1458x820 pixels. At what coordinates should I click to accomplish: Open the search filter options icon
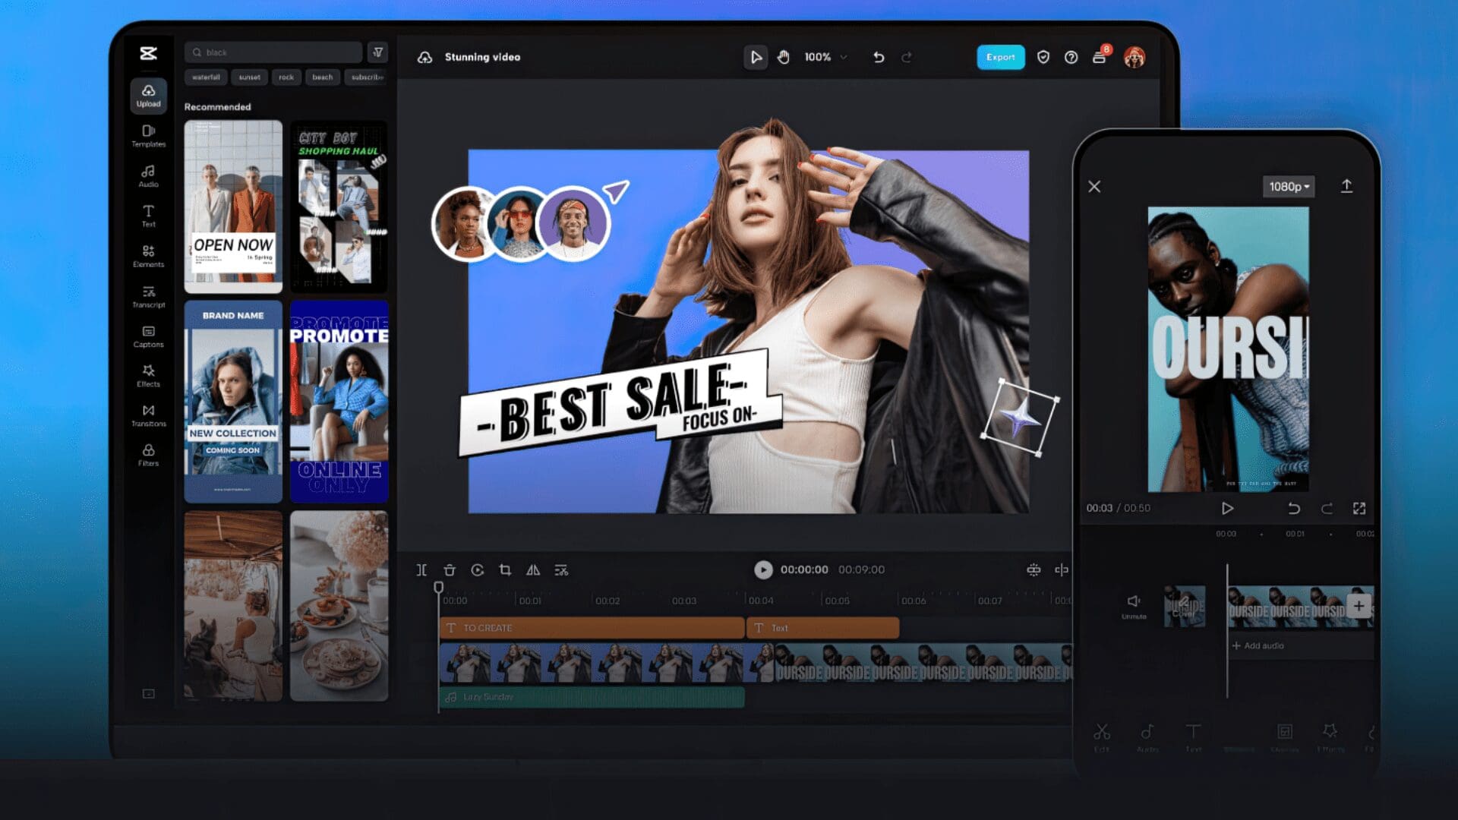(x=377, y=52)
